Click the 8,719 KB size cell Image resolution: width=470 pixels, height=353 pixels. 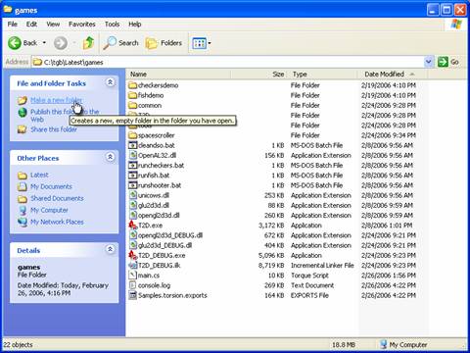click(x=271, y=266)
